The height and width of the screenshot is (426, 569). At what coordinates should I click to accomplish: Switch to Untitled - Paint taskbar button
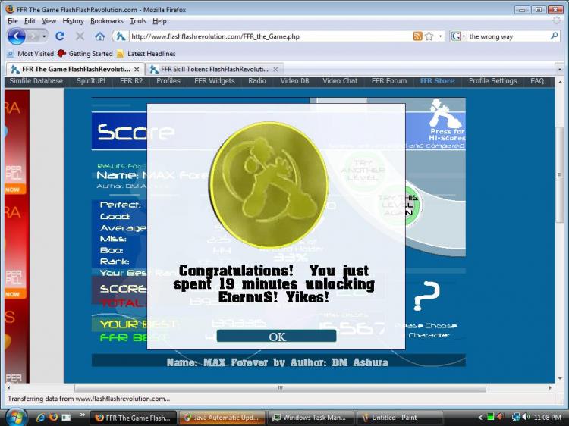[399, 418]
